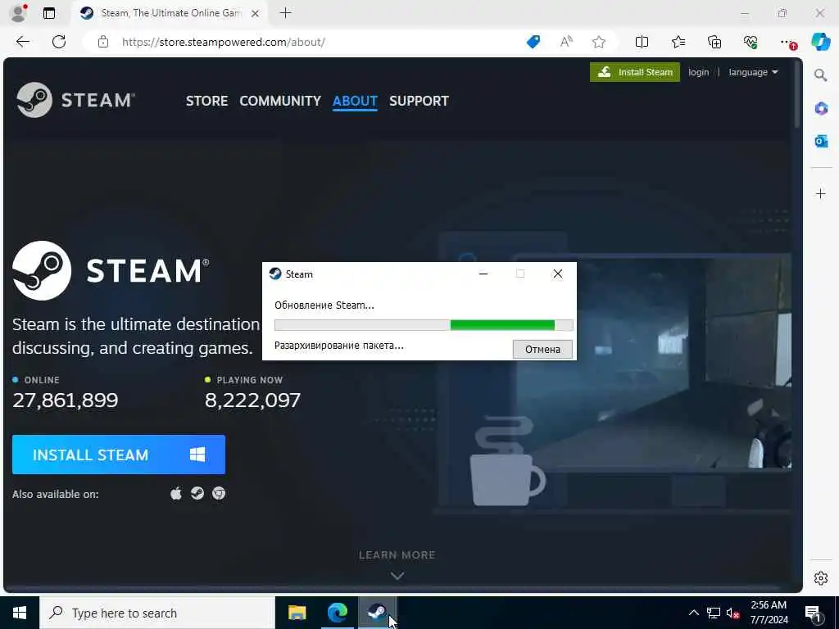Viewport: 839px width, 629px height.
Task: Show hidden system tray icons
Action: (x=693, y=613)
